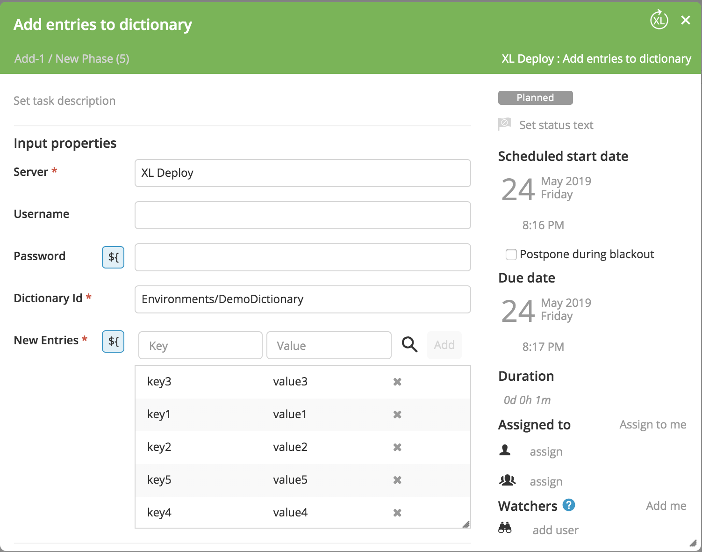The width and height of the screenshot is (702, 552).
Task: Click the status flag icon
Action: 504,124
